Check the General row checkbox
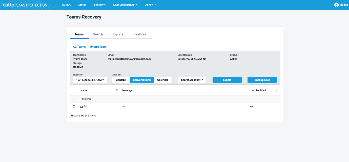 click(x=74, y=99)
